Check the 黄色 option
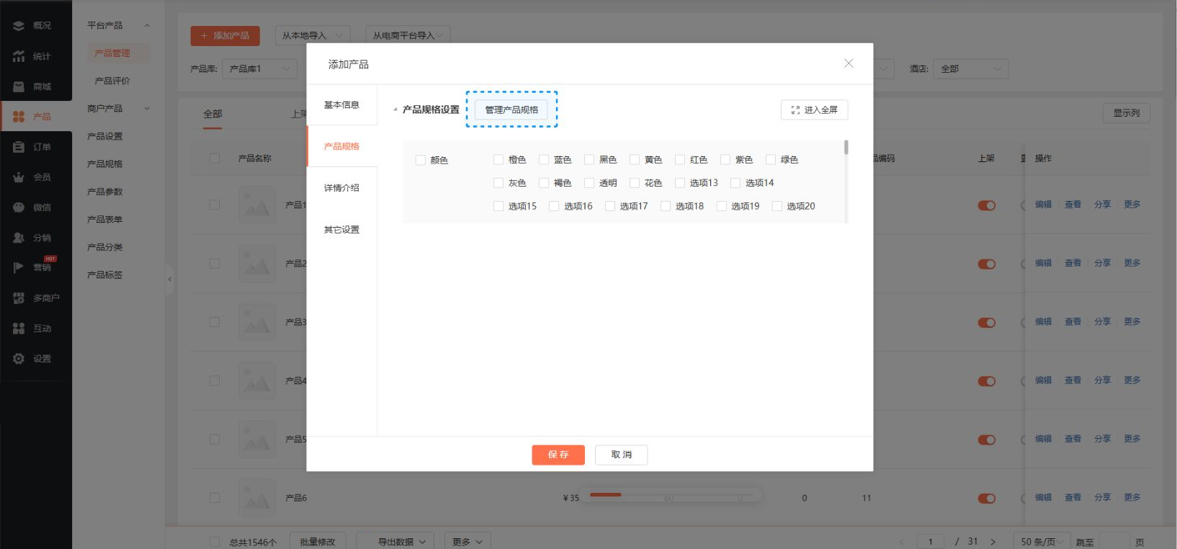The width and height of the screenshot is (1177, 549). click(635, 160)
